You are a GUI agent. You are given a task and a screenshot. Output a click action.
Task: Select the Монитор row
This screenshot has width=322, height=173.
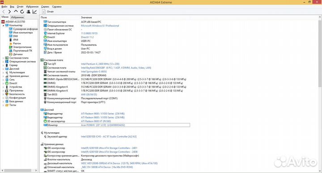(117, 125)
